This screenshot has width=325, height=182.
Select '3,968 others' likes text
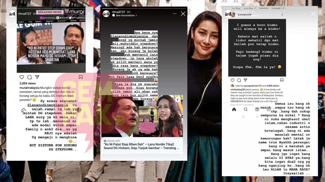273,86
